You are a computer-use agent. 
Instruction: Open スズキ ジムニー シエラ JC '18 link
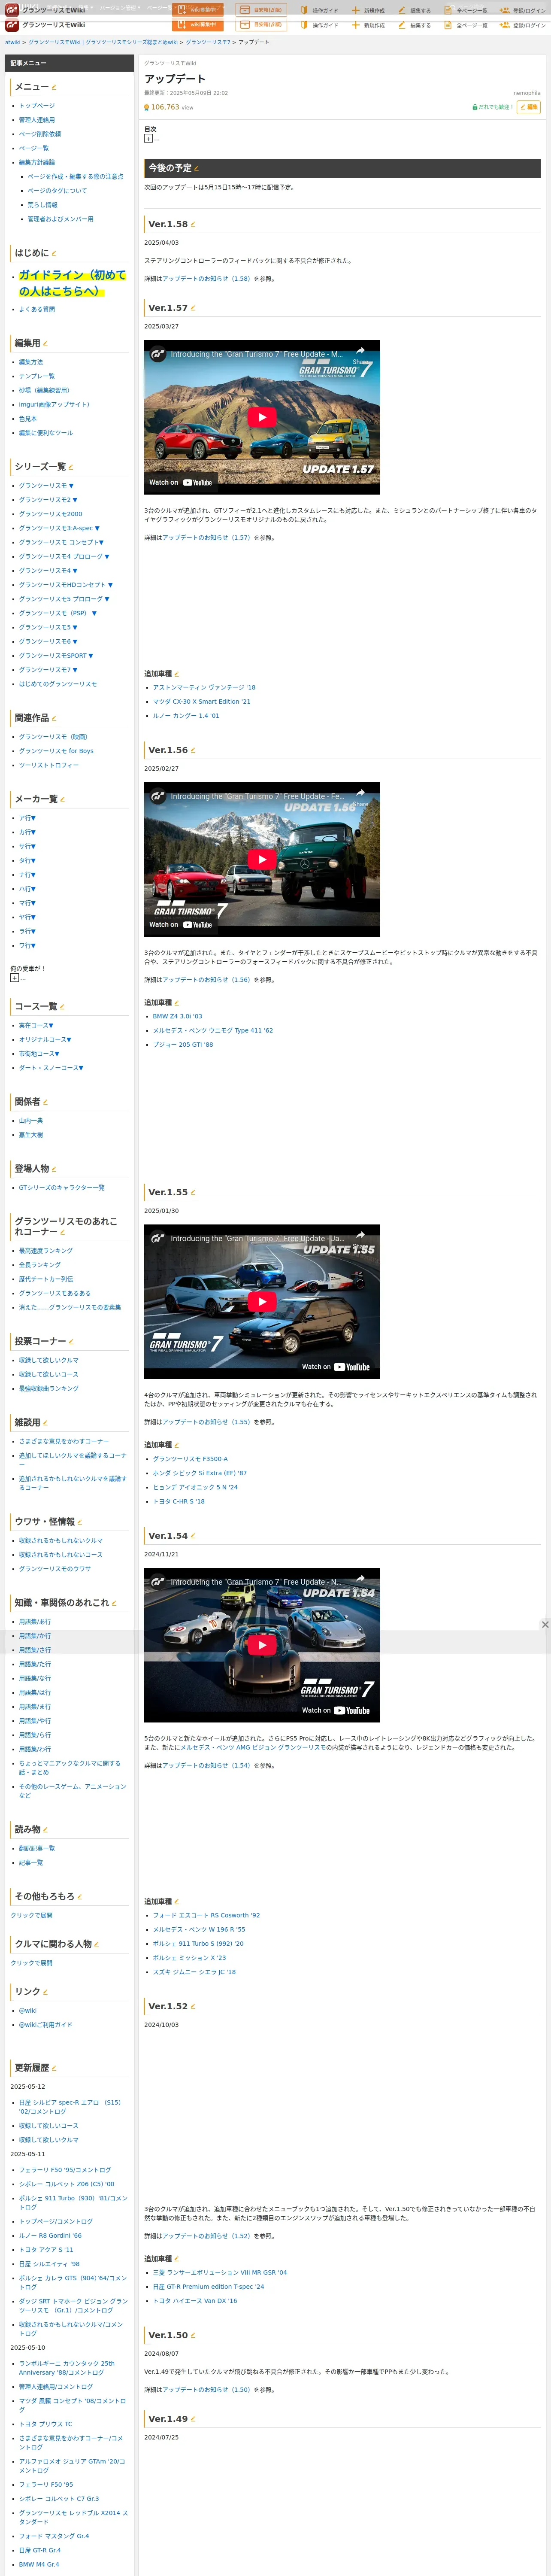(x=194, y=1972)
